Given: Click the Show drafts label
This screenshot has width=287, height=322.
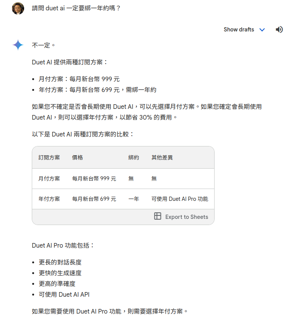Looking at the screenshot, I should 239,30.
